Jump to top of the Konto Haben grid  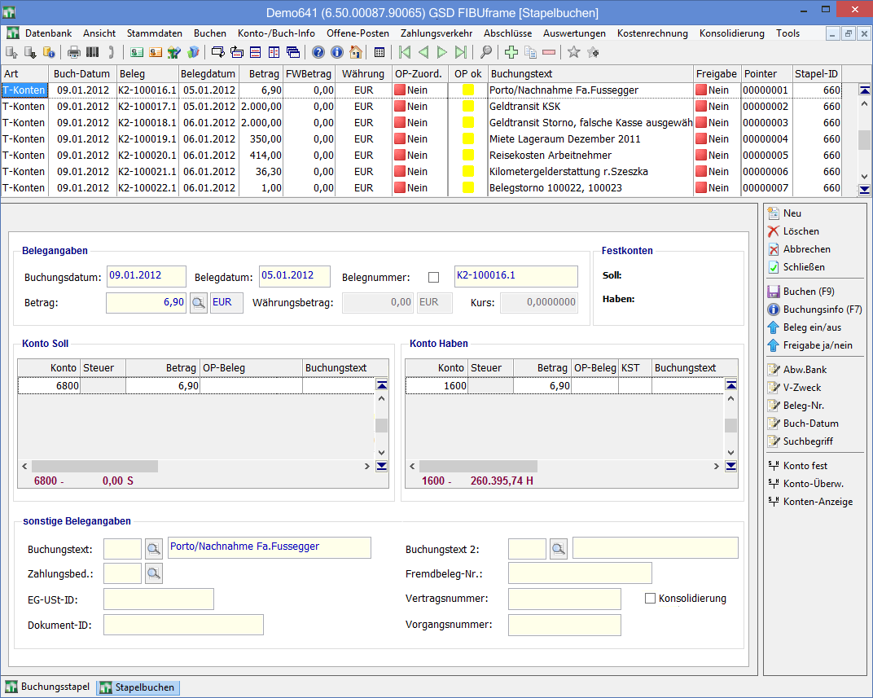(x=730, y=385)
